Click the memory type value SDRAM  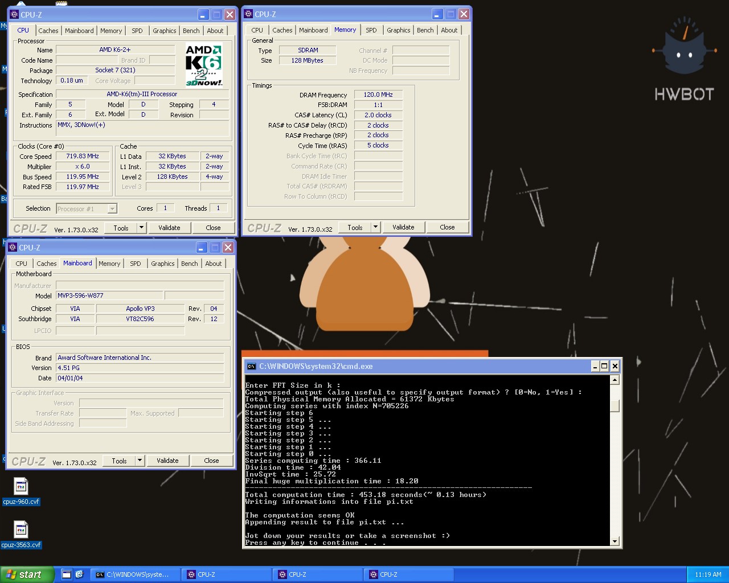pyautogui.click(x=308, y=50)
